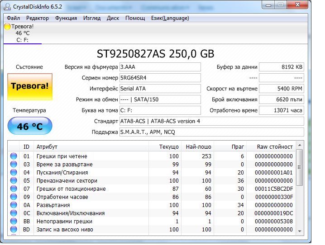Click status orb for attribute 0C
325x245 pixels.
pos(14,213)
